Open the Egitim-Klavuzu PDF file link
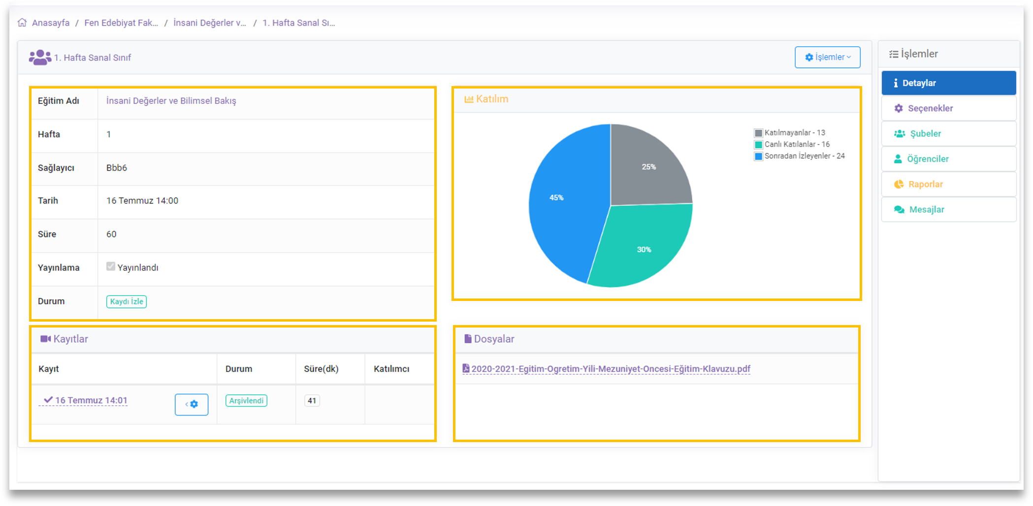The image size is (1033, 506). 611,369
